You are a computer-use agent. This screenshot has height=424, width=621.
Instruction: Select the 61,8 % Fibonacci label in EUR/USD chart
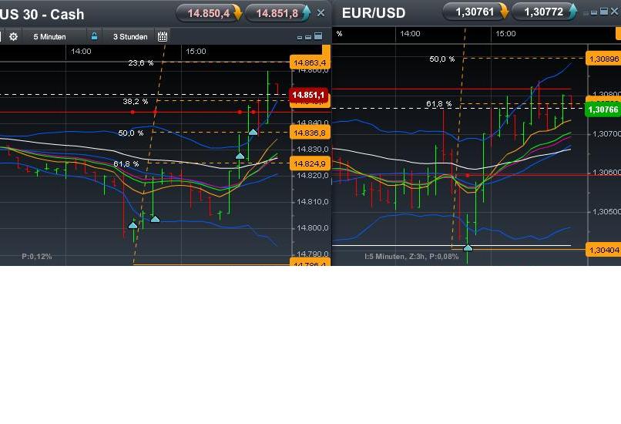pyautogui.click(x=439, y=104)
